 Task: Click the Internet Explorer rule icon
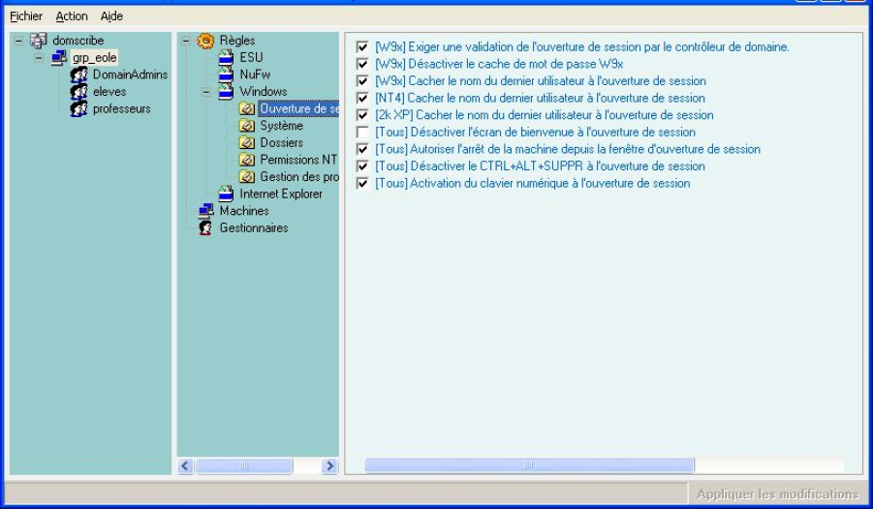(226, 195)
